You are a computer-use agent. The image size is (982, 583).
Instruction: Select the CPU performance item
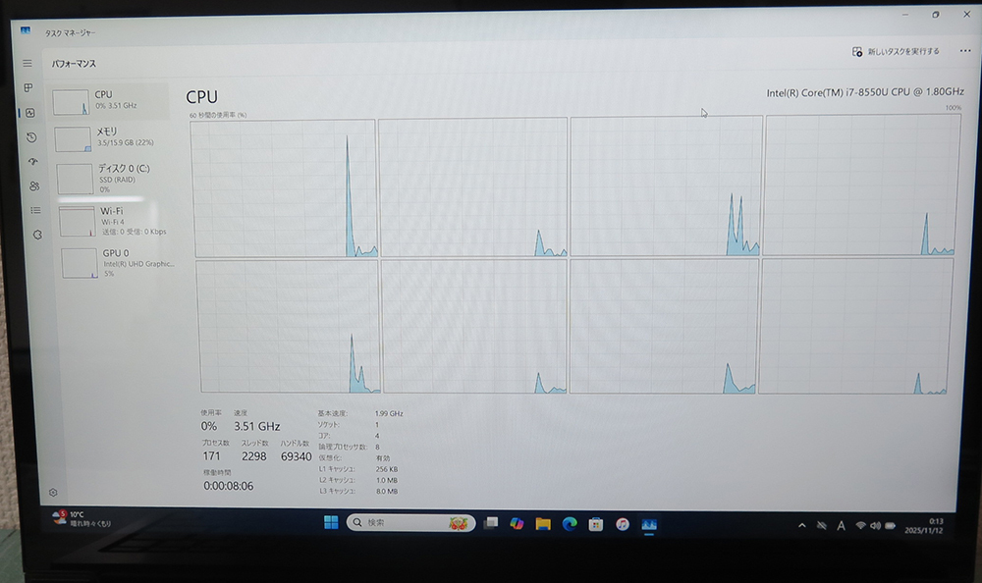coord(110,101)
